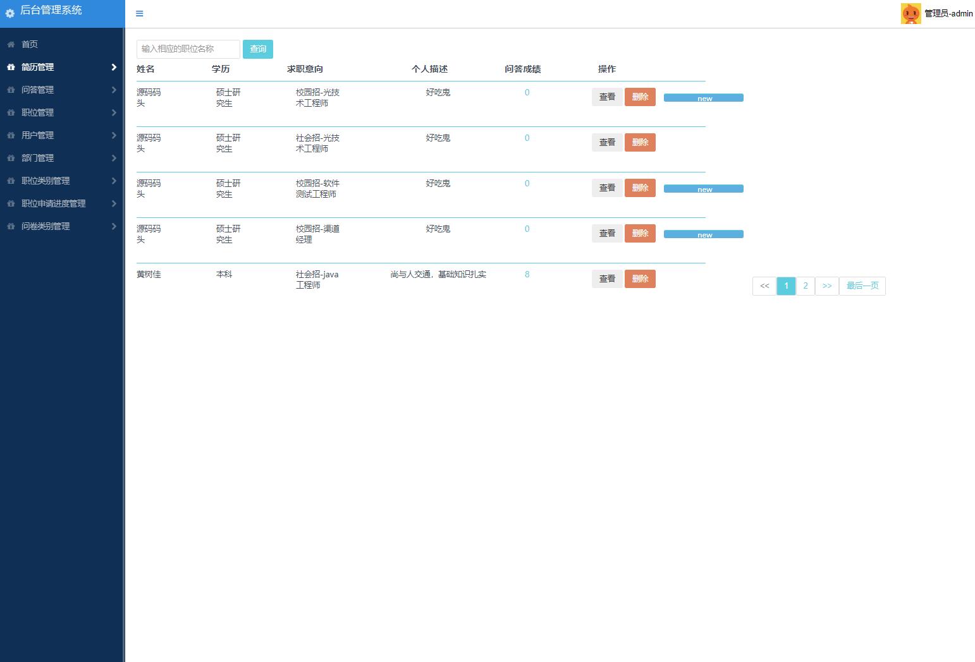Click the icon beside 简历管理
The height and width of the screenshot is (662, 975).
[11, 67]
